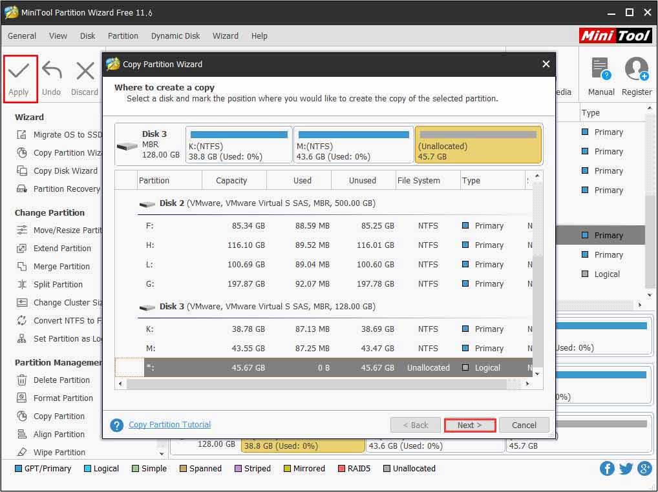Launch Copy Disk Wizard from sidebar
This screenshot has height=492, width=658.
(57, 170)
